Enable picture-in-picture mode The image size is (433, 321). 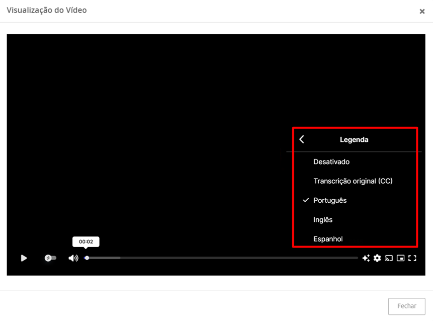tap(400, 258)
